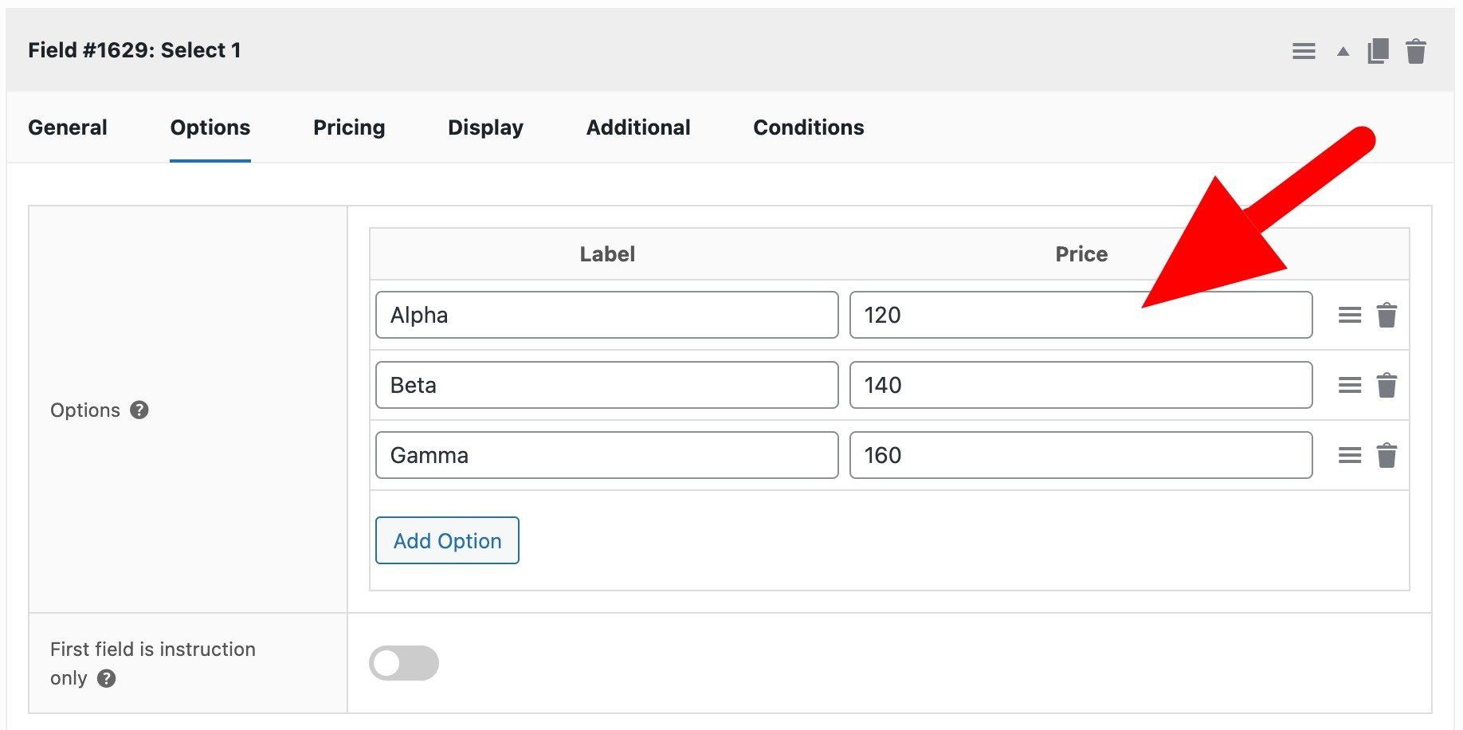Viewport: 1463px width, 730px height.
Task: Collapse the Field #1629 panel
Action: pos(1342,50)
